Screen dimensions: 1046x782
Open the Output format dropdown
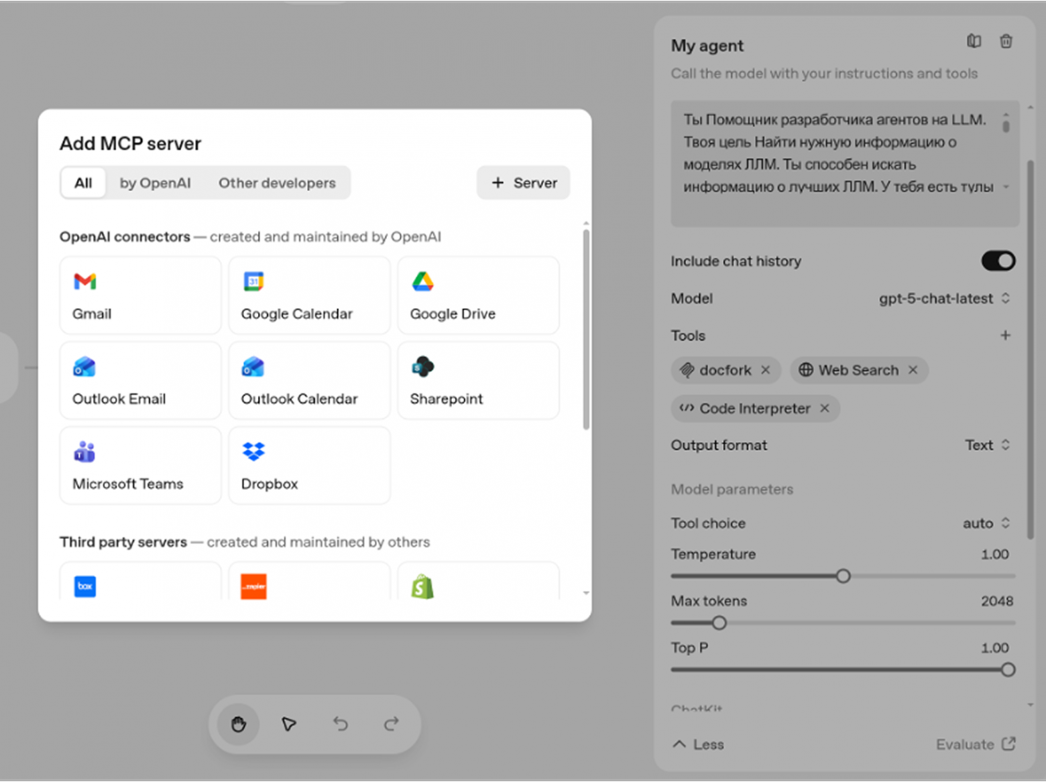987,446
